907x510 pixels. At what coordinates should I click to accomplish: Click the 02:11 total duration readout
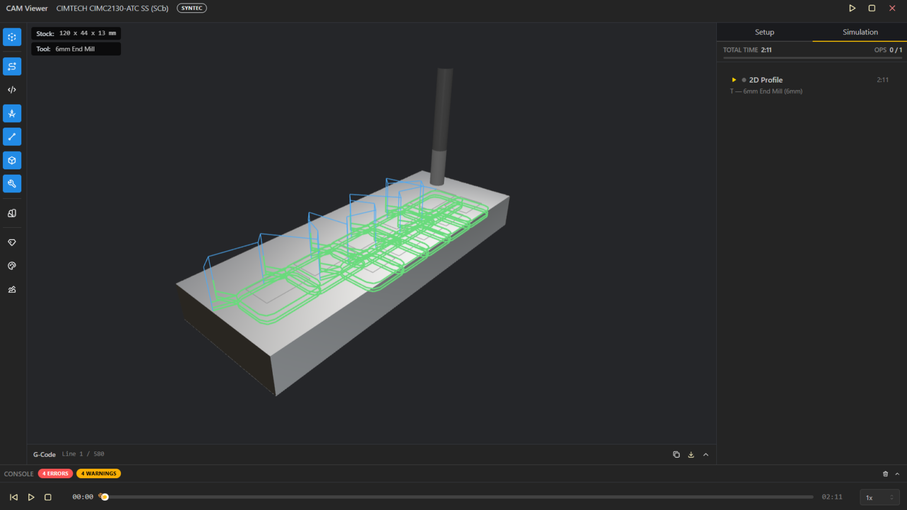(x=832, y=497)
